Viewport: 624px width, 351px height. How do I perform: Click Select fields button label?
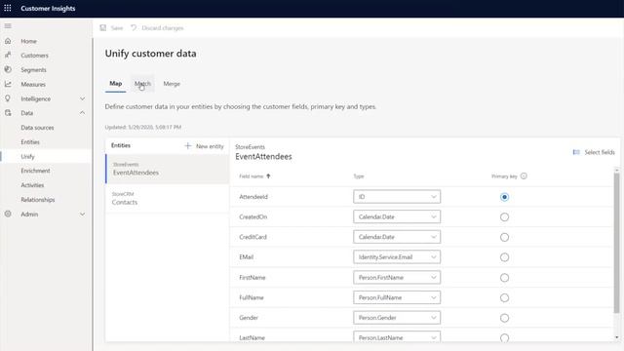point(600,152)
